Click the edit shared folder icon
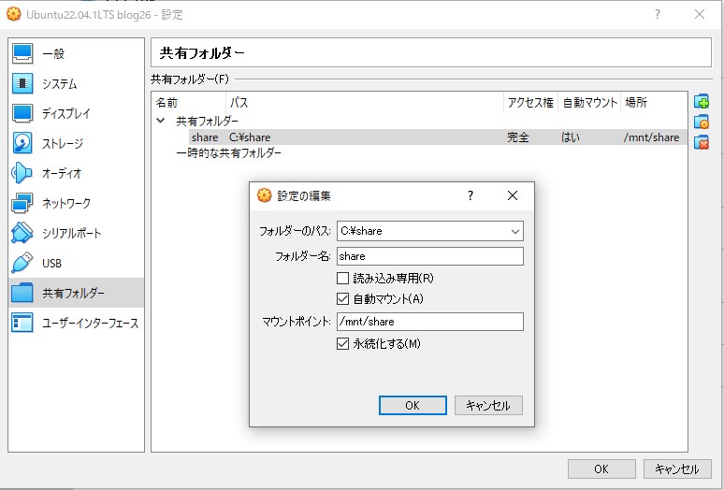Viewport: 724px width, 490px height. pos(702,122)
